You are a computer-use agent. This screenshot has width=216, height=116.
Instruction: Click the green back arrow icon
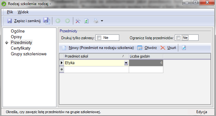point(58,21)
